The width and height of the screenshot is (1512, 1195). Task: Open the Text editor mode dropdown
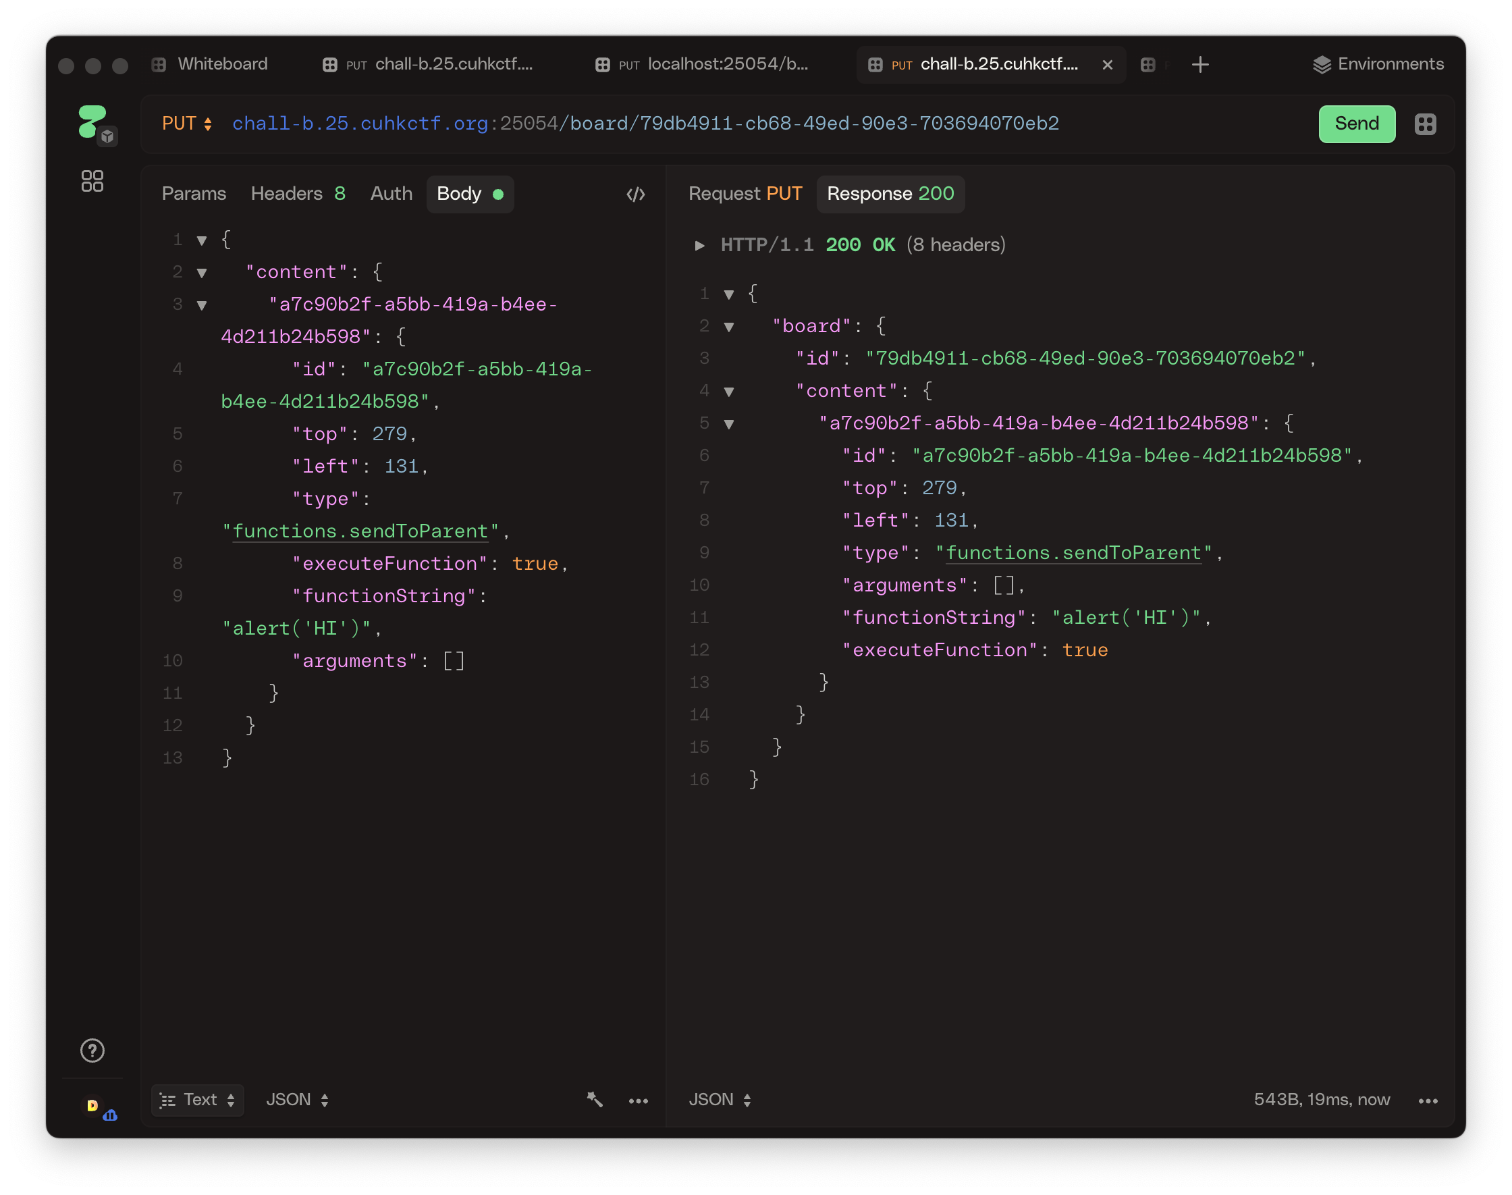coord(197,1100)
